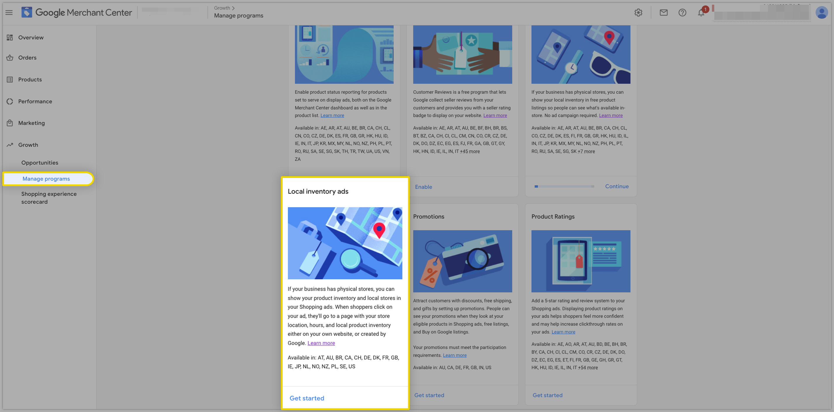
Task: Open Learn more in Local inventory ads card
Action: tap(321, 343)
